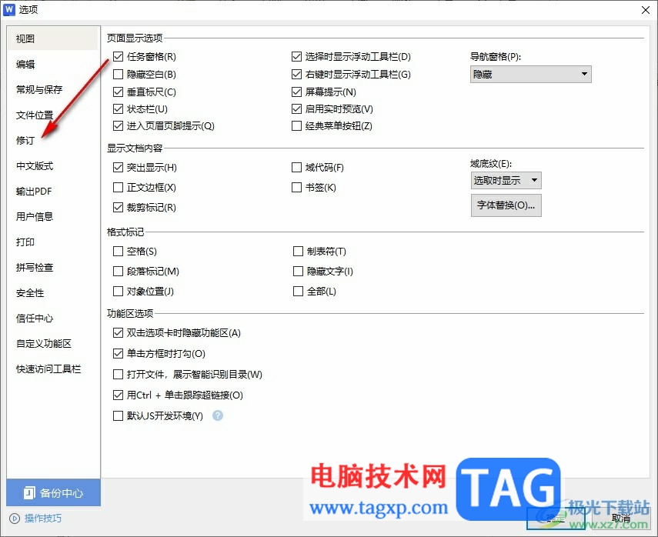Image resolution: width=658 pixels, height=537 pixels.
Task: Toggle 双击选项卡时隐藏功能区(A) checkbox
Action: [x=118, y=333]
